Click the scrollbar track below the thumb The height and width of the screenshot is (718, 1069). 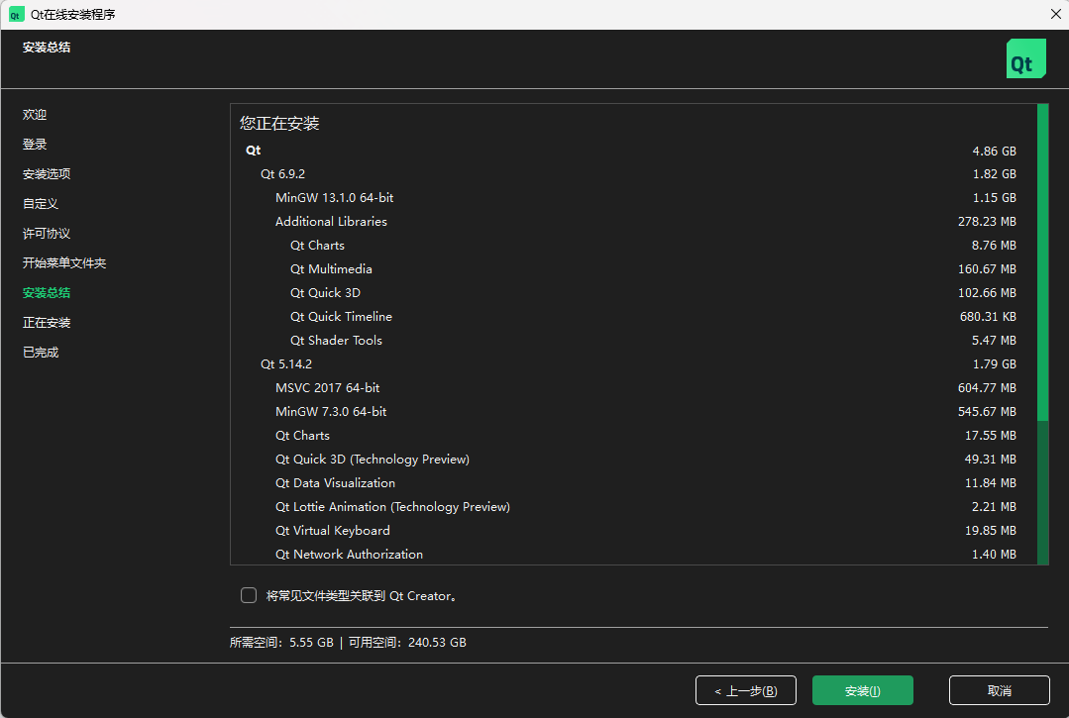tap(1042, 492)
